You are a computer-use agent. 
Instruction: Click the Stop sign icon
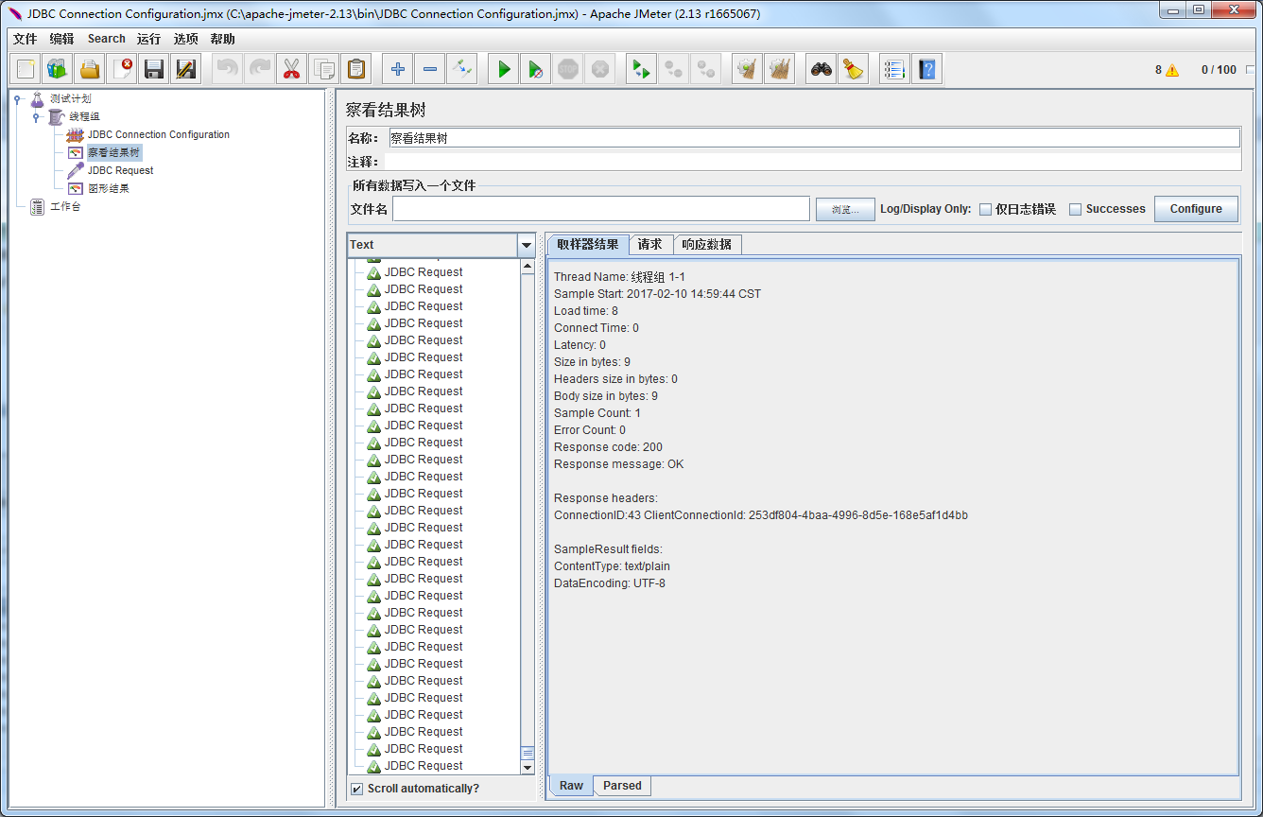tap(568, 69)
